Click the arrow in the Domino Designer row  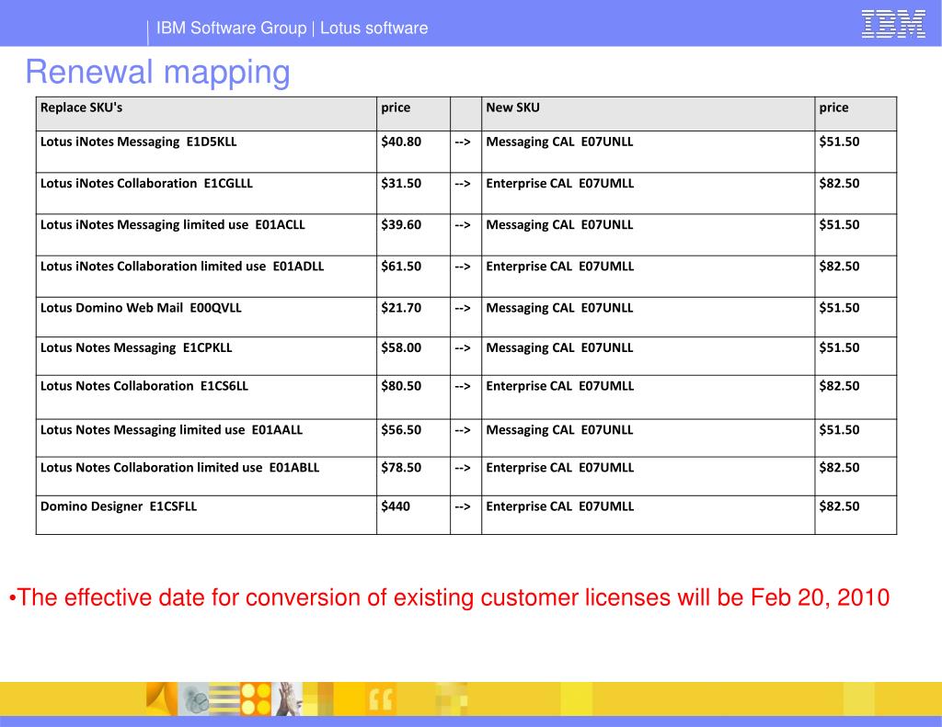463,506
